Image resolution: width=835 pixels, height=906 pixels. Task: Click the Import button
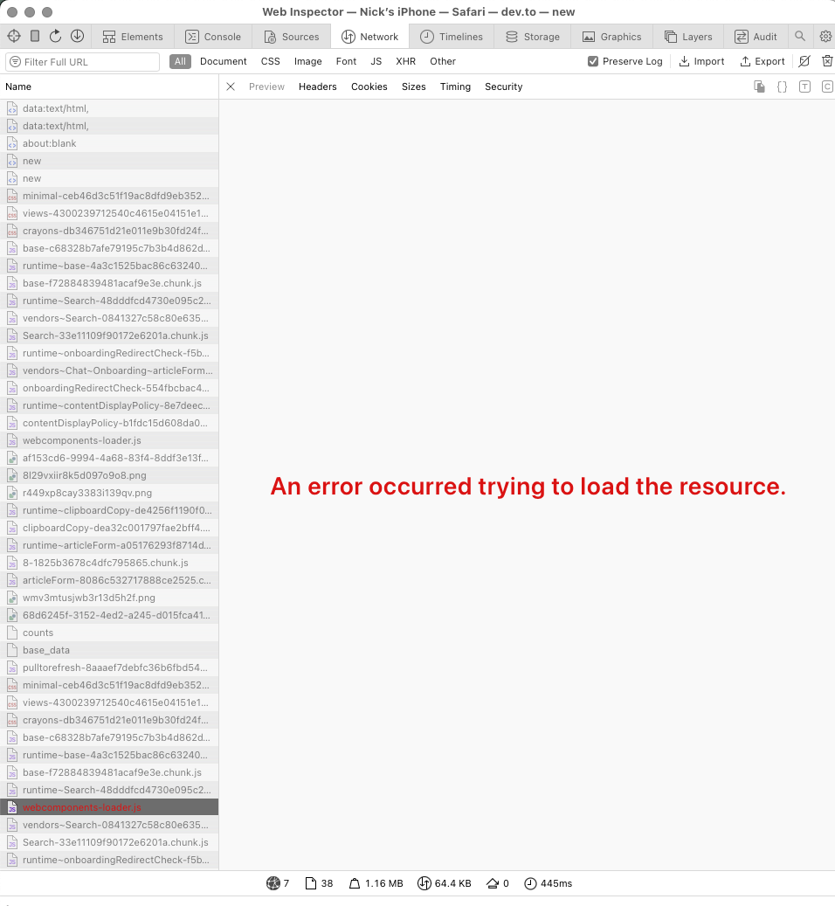click(x=701, y=61)
